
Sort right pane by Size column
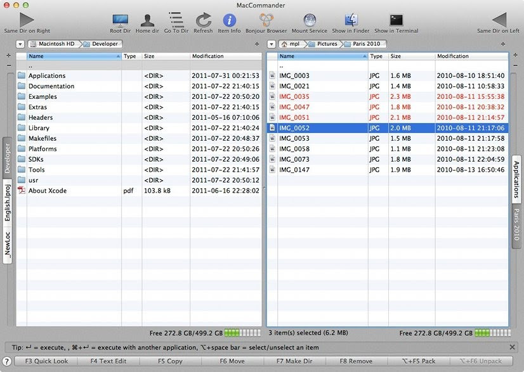pos(412,56)
